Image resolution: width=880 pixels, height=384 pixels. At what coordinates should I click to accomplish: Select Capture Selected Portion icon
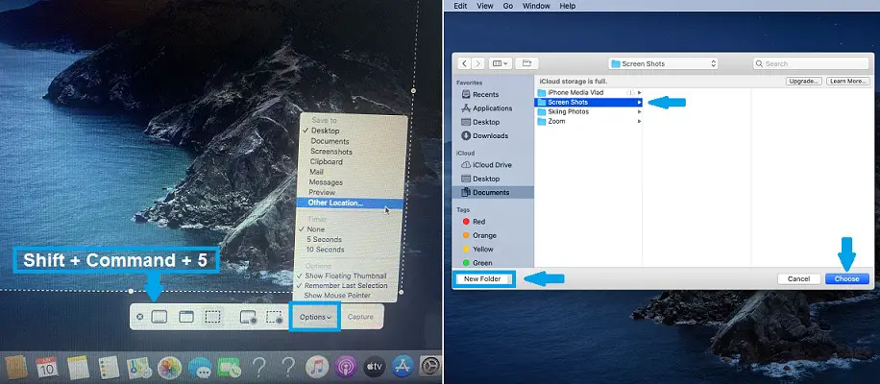(213, 317)
